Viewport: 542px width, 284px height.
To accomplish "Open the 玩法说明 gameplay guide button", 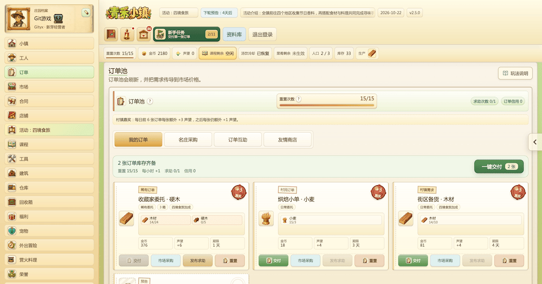I will point(515,73).
